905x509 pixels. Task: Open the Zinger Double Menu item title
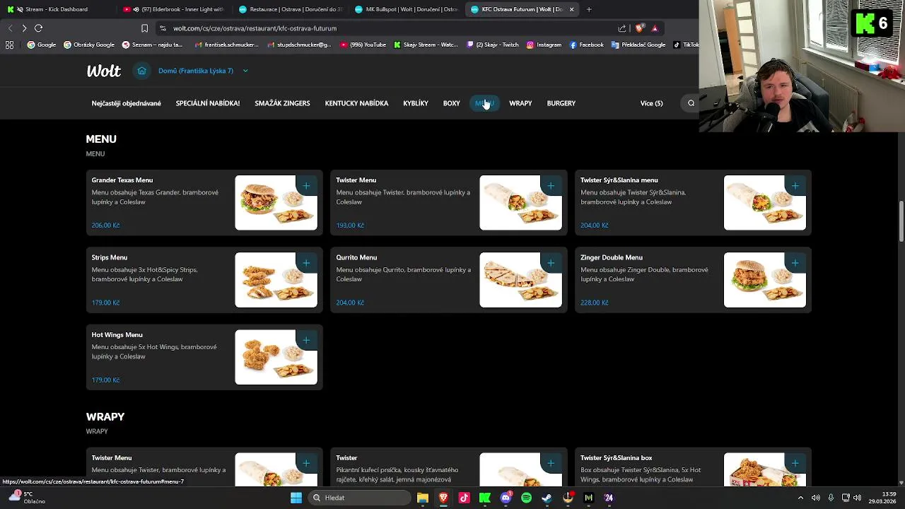click(612, 257)
